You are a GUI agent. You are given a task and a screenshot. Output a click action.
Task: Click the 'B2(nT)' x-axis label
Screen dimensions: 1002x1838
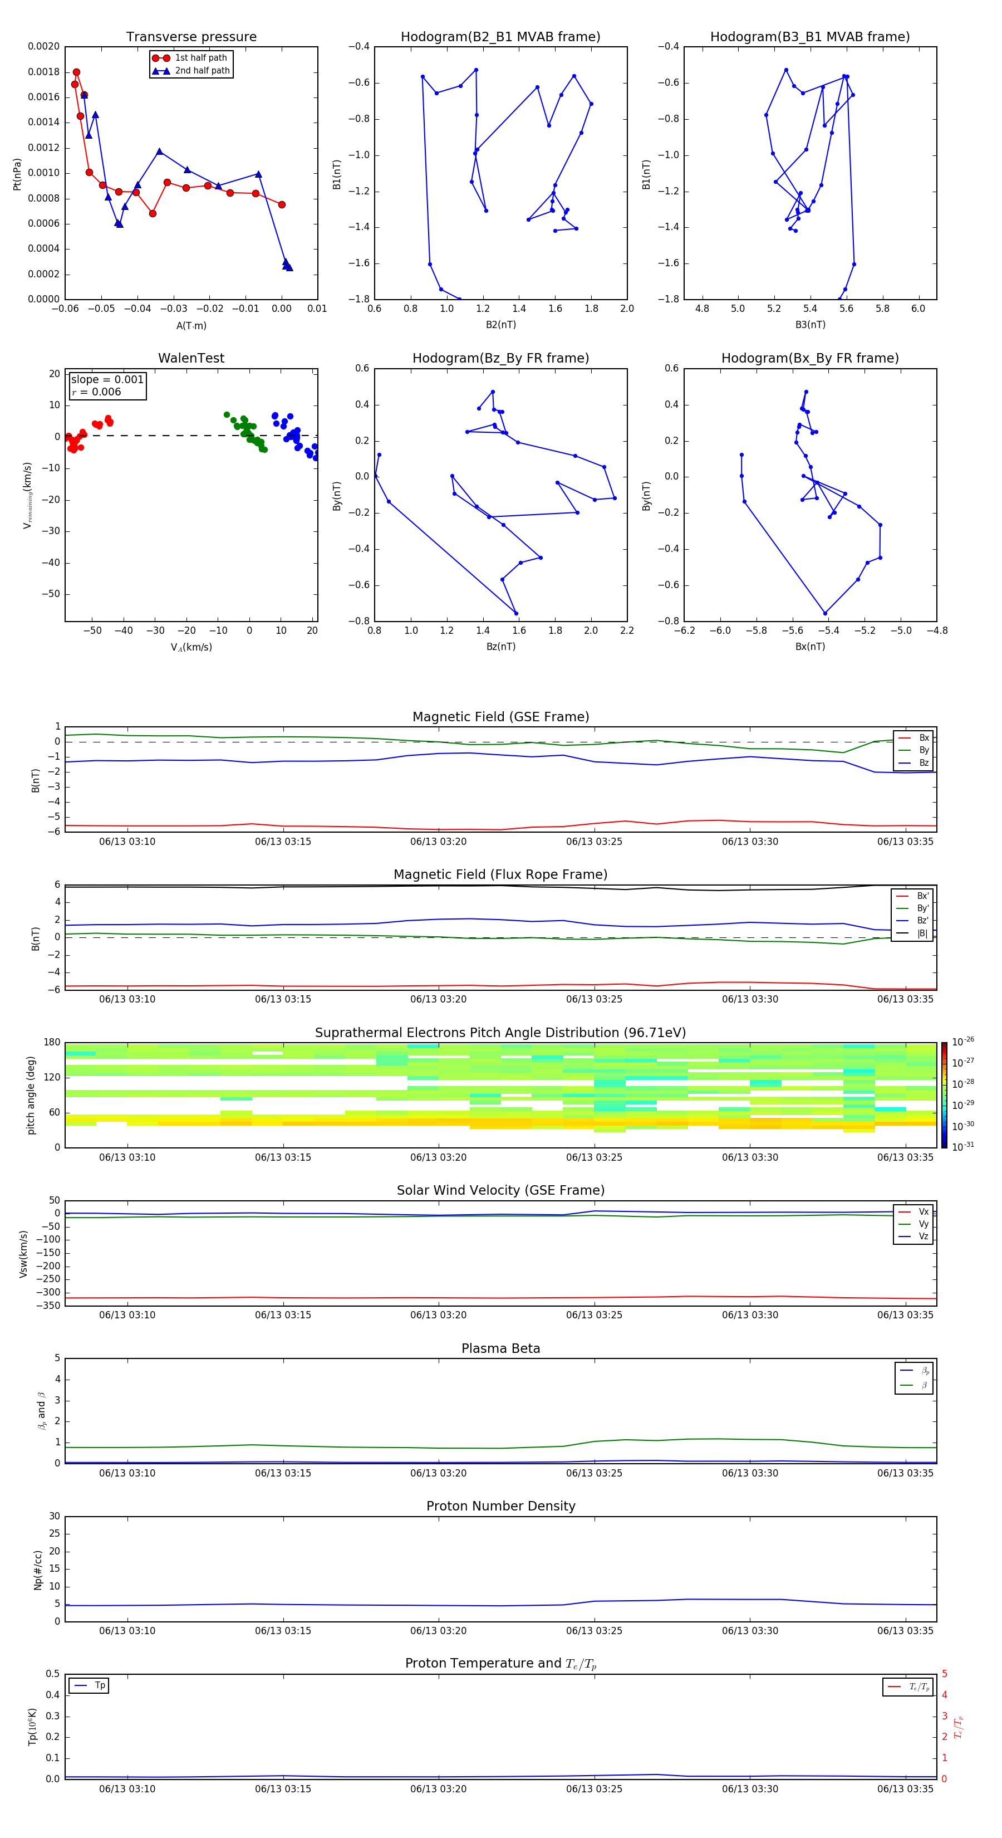[x=500, y=325]
